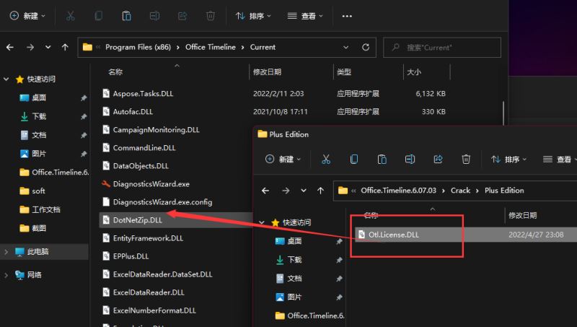
Task: Open the 排序 dropdown in Current window
Action: coord(253,16)
